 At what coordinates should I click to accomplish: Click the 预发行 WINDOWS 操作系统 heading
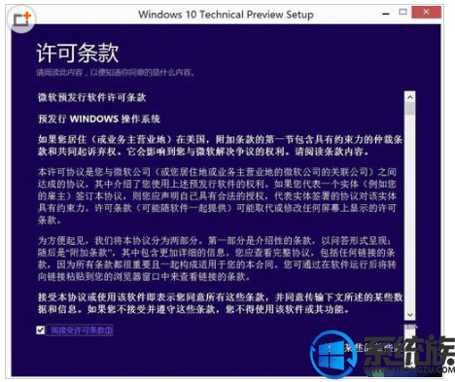coord(99,119)
